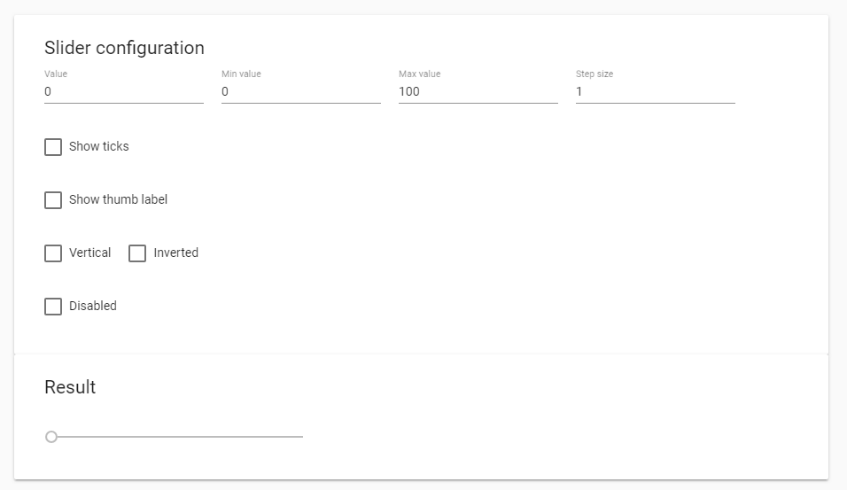Click the "Vertical" label text
Viewport: 847px width, 490px height.
click(89, 253)
